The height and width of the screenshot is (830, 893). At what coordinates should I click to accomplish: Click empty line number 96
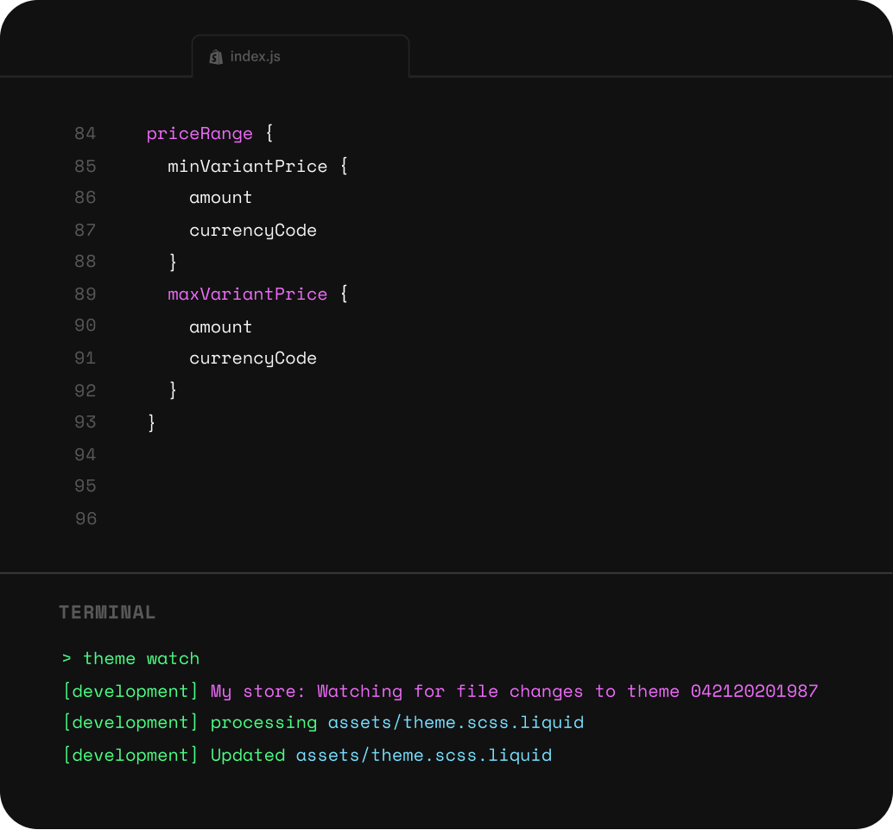click(x=85, y=519)
